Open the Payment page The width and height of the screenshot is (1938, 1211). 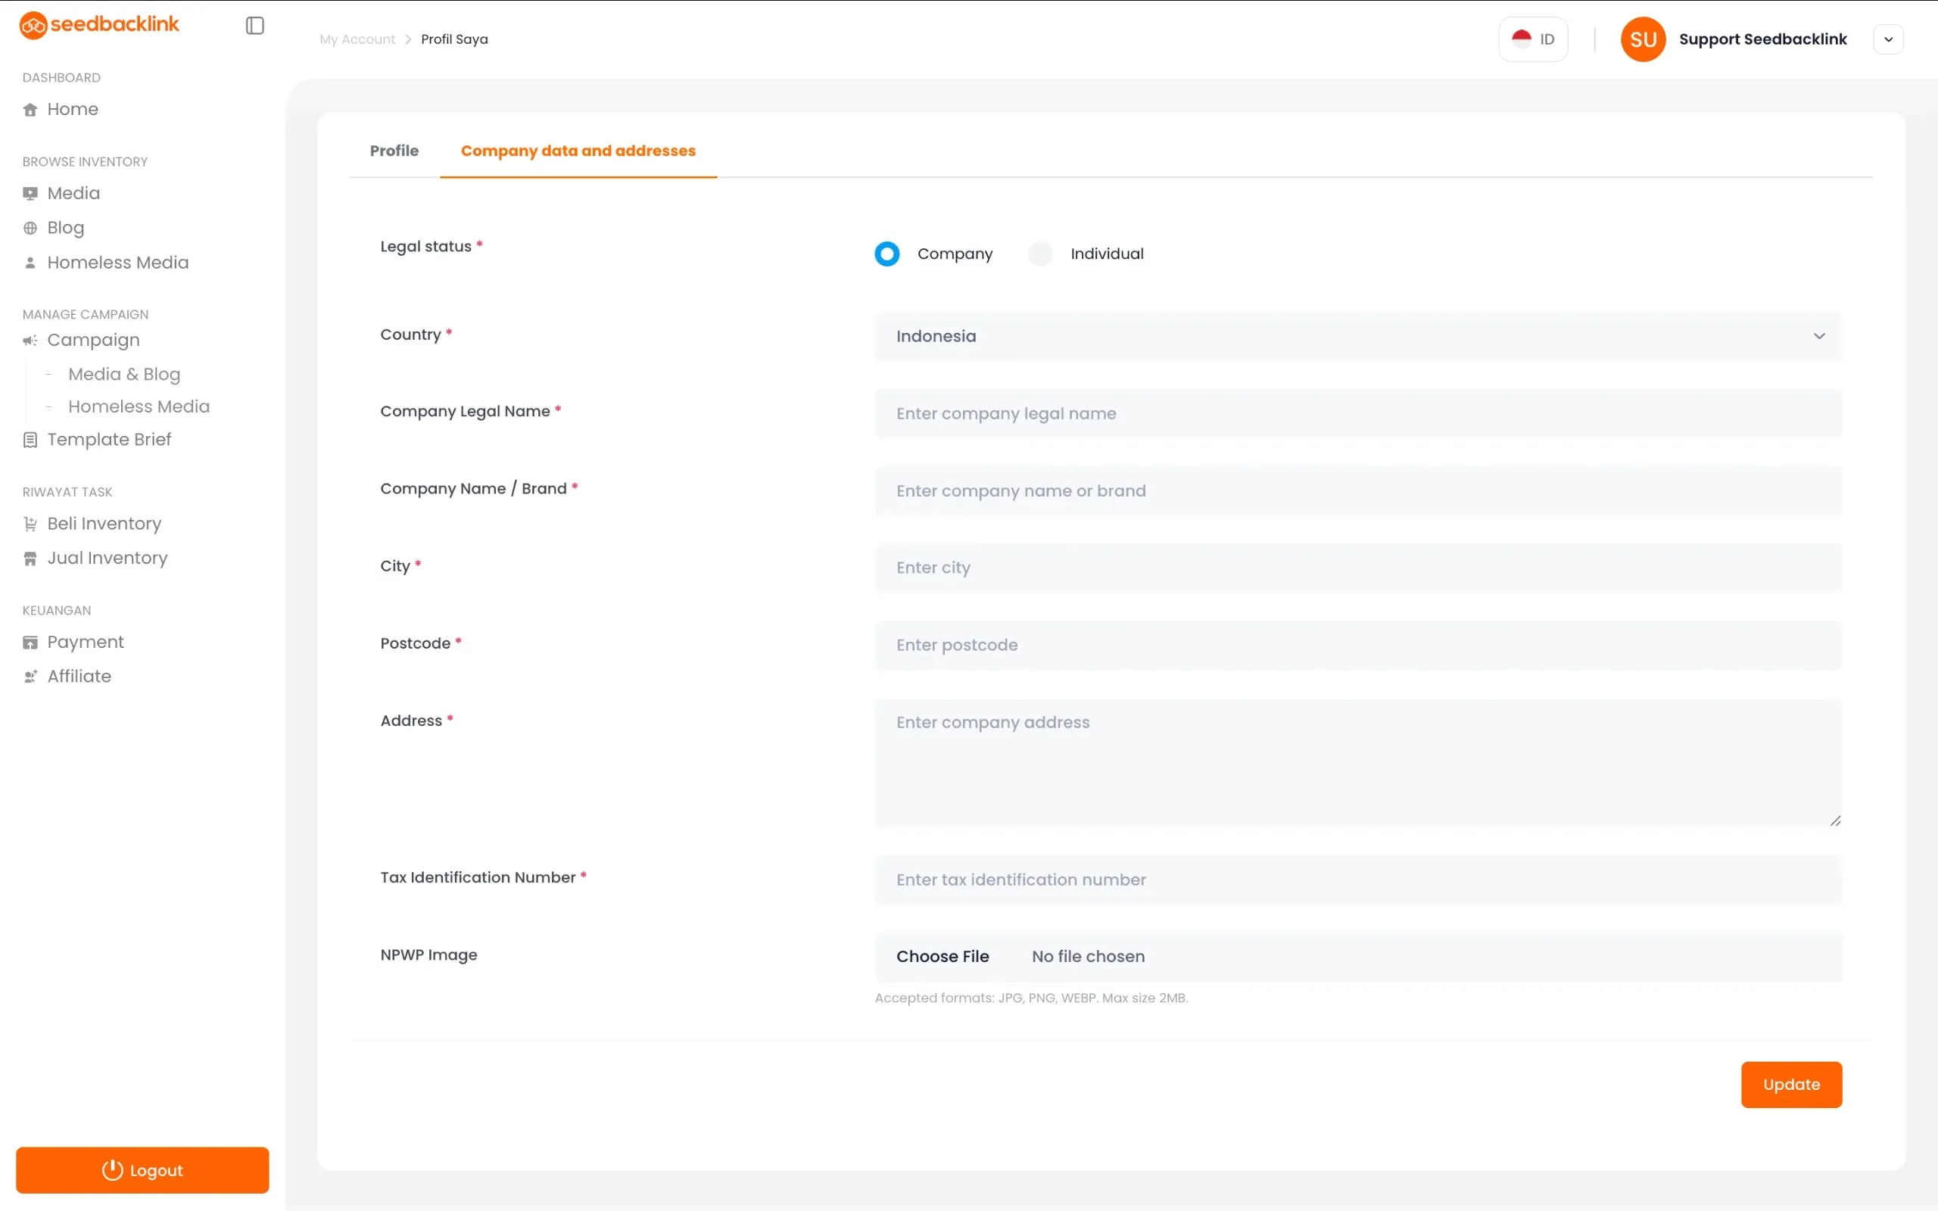86,642
